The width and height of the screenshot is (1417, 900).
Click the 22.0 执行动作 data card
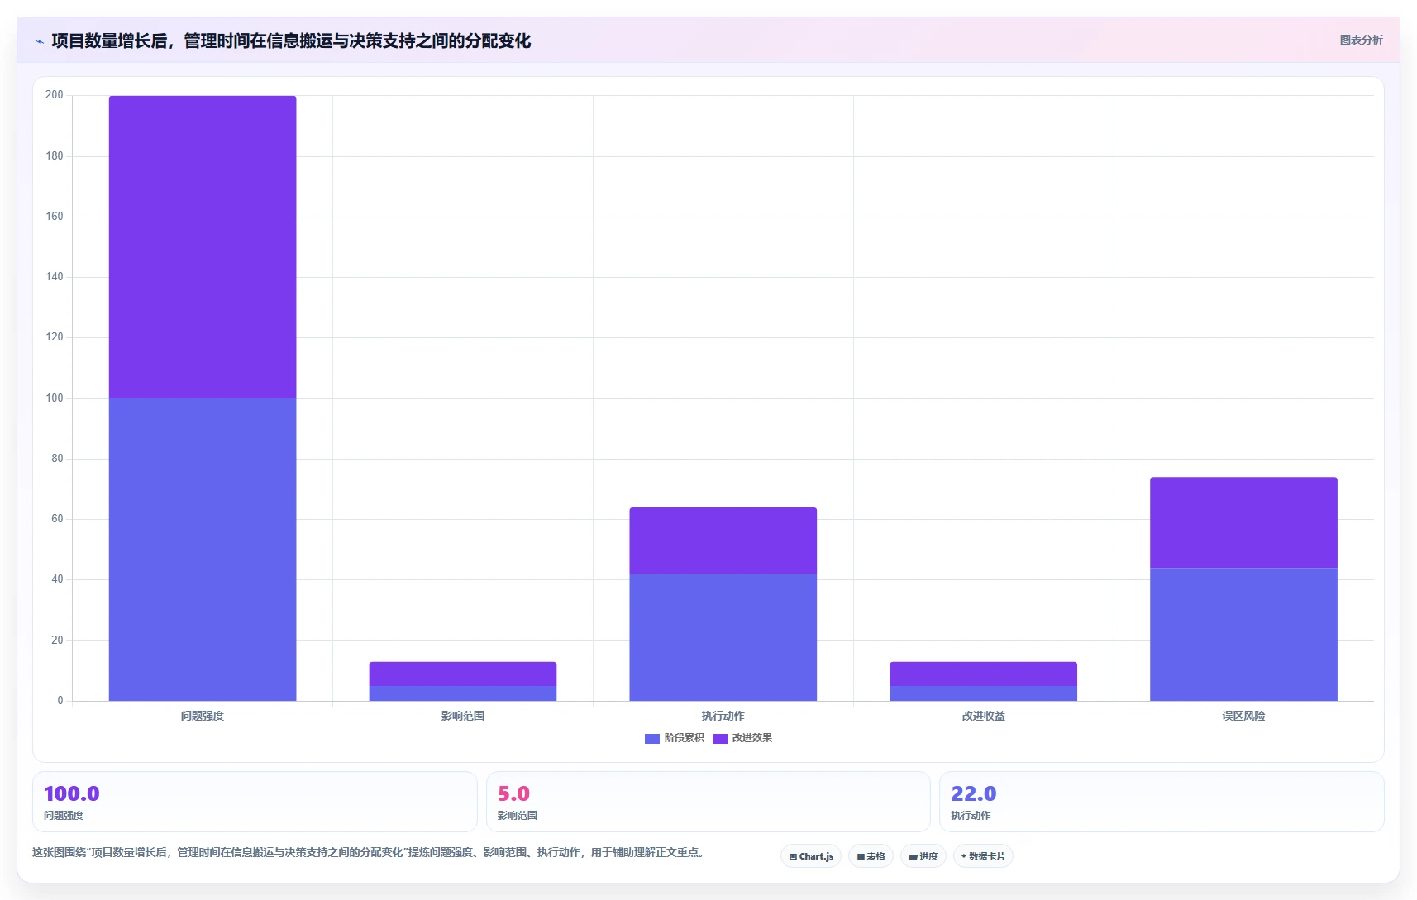[1162, 802]
